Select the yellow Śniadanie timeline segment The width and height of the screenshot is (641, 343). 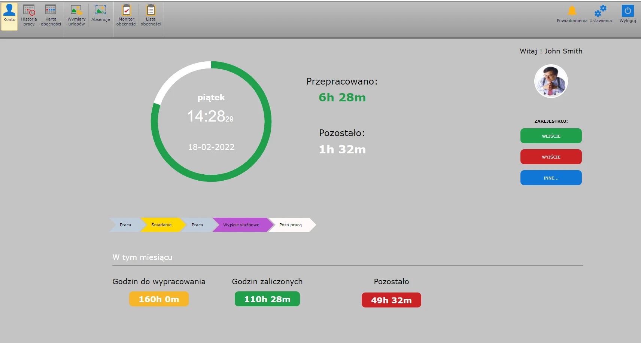pyautogui.click(x=161, y=225)
